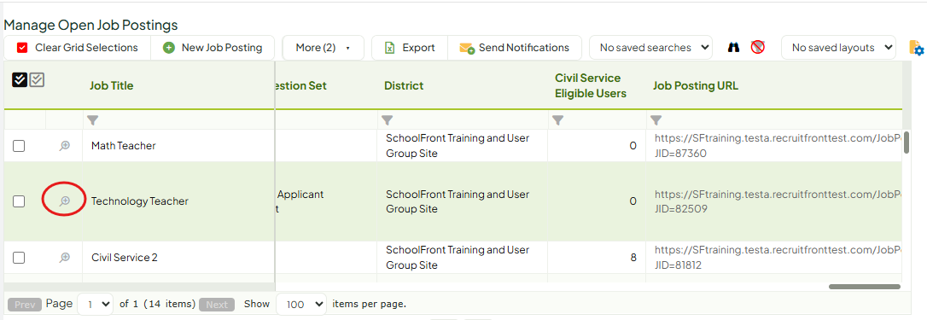Check the Civil Service 2 row checkbox
Image resolution: width=927 pixels, height=320 pixels.
(19, 258)
